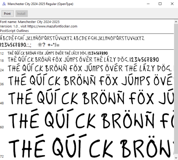Click the Print button

7,14
